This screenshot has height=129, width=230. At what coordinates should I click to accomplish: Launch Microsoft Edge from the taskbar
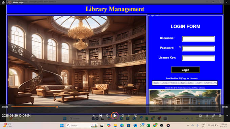pos(122,126)
